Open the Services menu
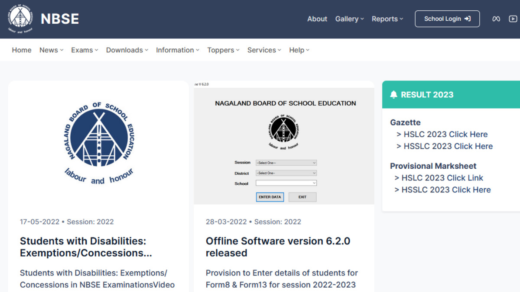This screenshot has width=520, height=292. (x=264, y=50)
